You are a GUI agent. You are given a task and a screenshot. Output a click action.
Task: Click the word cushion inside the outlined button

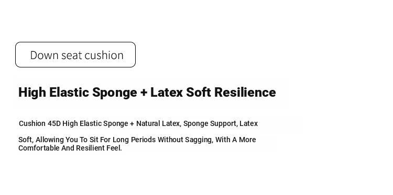(104, 55)
